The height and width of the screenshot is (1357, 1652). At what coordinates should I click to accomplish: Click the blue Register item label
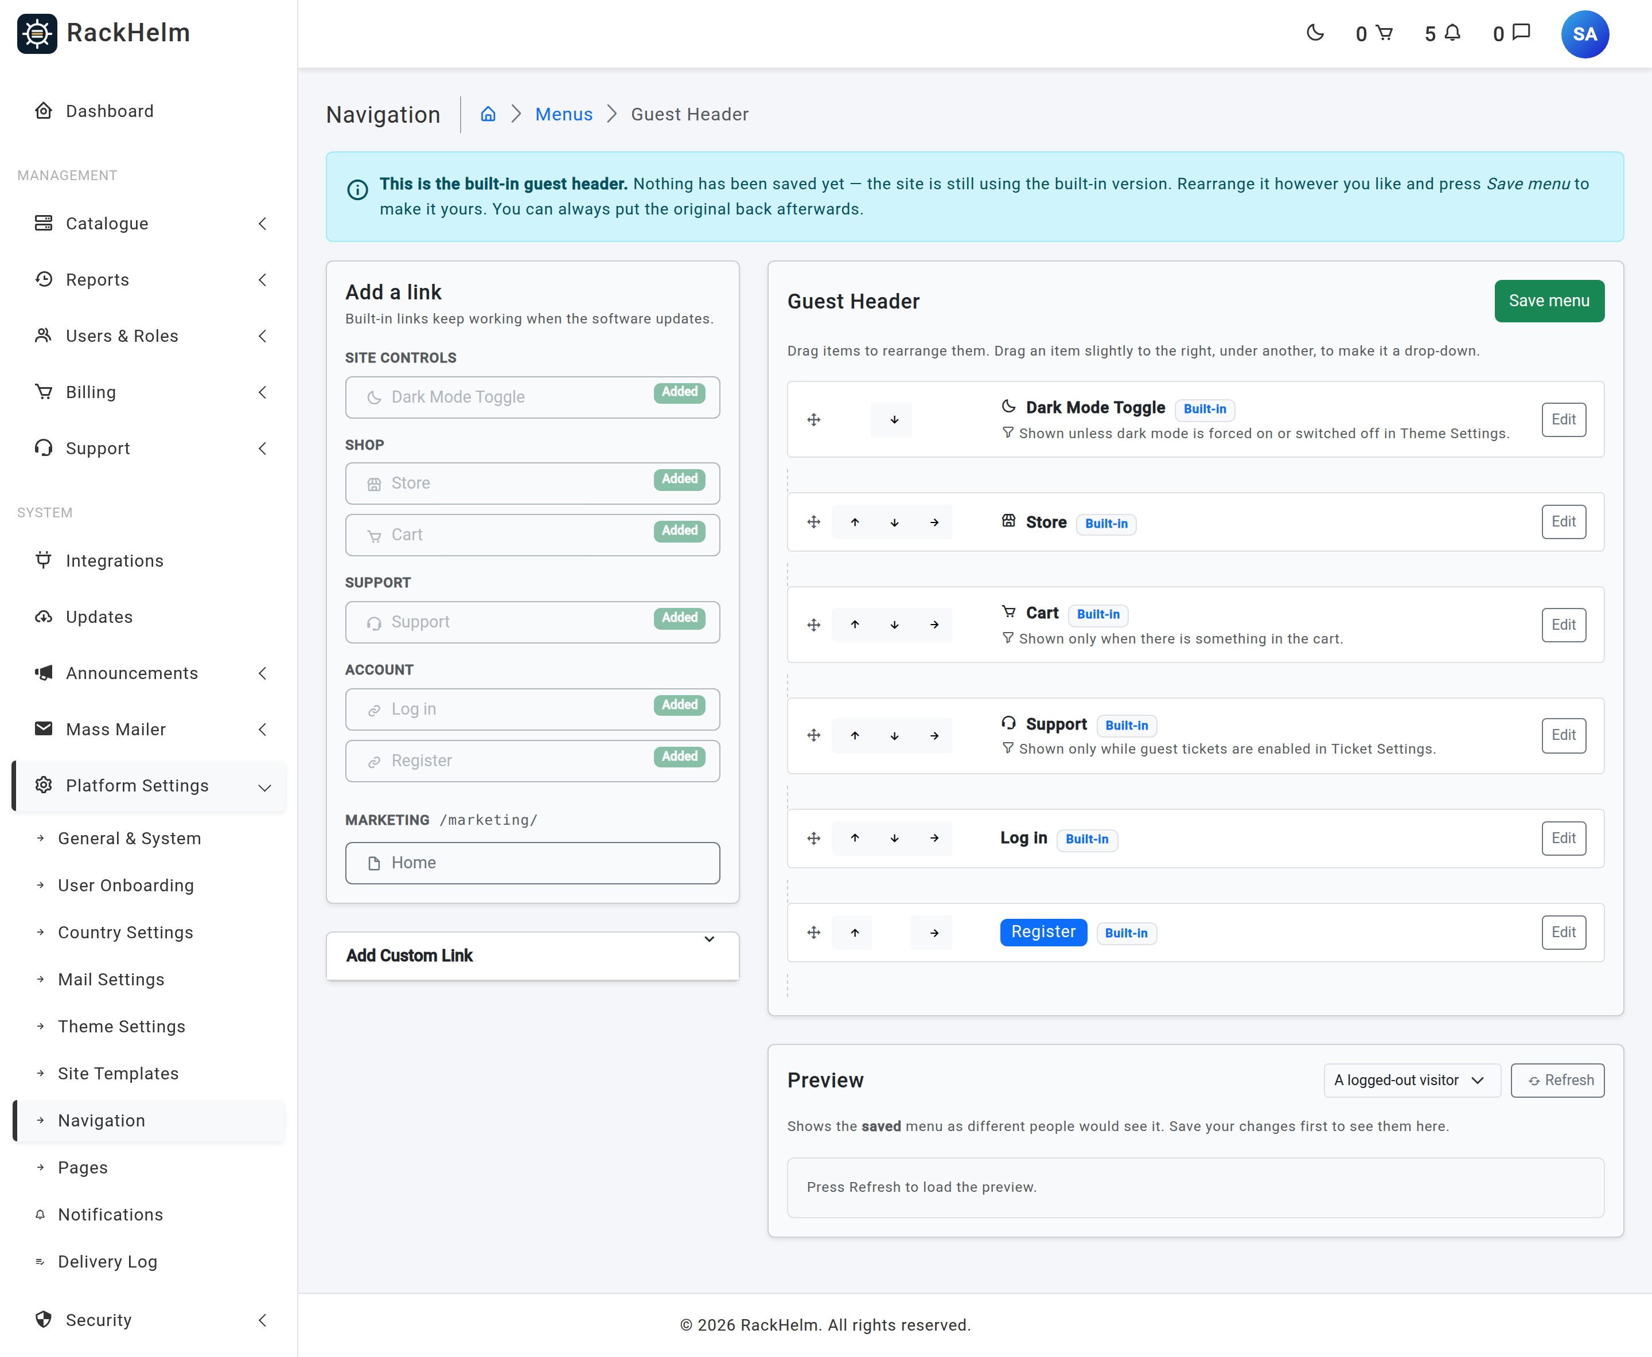point(1043,932)
